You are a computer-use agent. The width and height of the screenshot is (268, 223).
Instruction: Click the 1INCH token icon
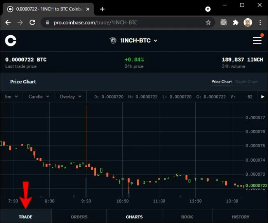click(113, 40)
